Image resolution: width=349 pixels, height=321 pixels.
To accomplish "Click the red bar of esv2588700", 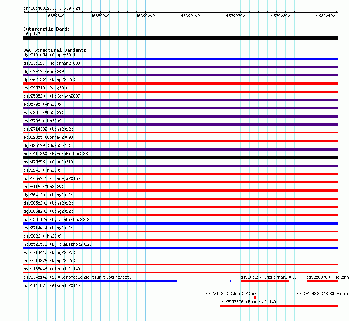I will (x=322, y=281).
